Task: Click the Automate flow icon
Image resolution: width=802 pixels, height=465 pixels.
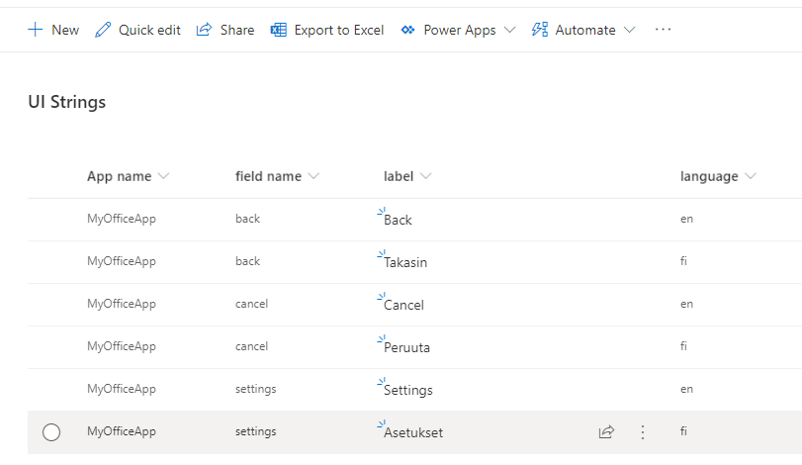Action: coord(539,30)
